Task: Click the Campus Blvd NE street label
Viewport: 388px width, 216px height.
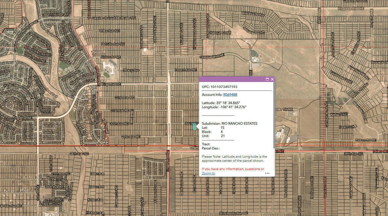Action: pyautogui.click(x=212, y=57)
